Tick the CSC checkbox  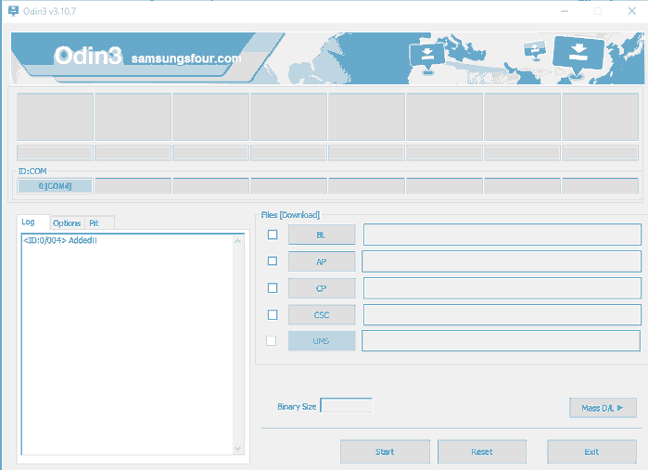[273, 315]
